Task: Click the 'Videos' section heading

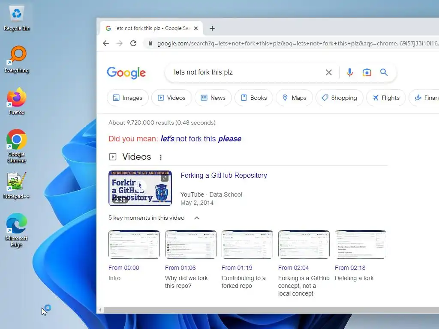Action: [137, 157]
